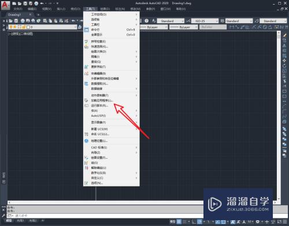Click customization wrench beside command line
Viewport: 289px width, 226px height.
[x=3, y=216]
